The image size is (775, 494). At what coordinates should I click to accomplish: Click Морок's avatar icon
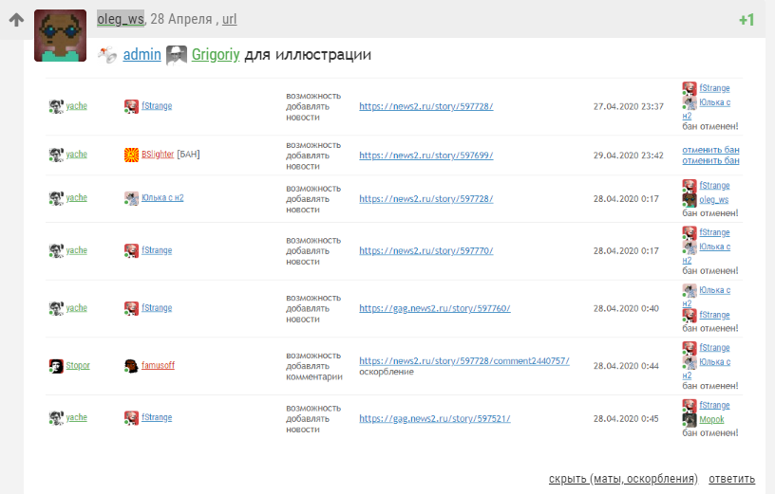(690, 420)
